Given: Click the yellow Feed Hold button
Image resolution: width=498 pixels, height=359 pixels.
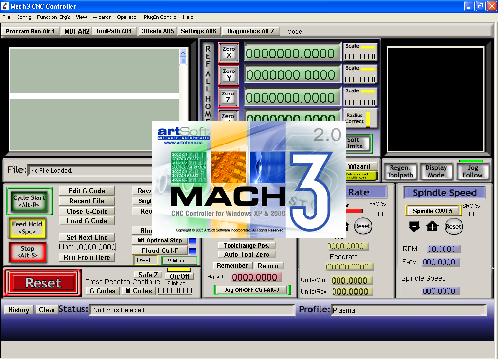Looking at the screenshot, I should (27, 228).
